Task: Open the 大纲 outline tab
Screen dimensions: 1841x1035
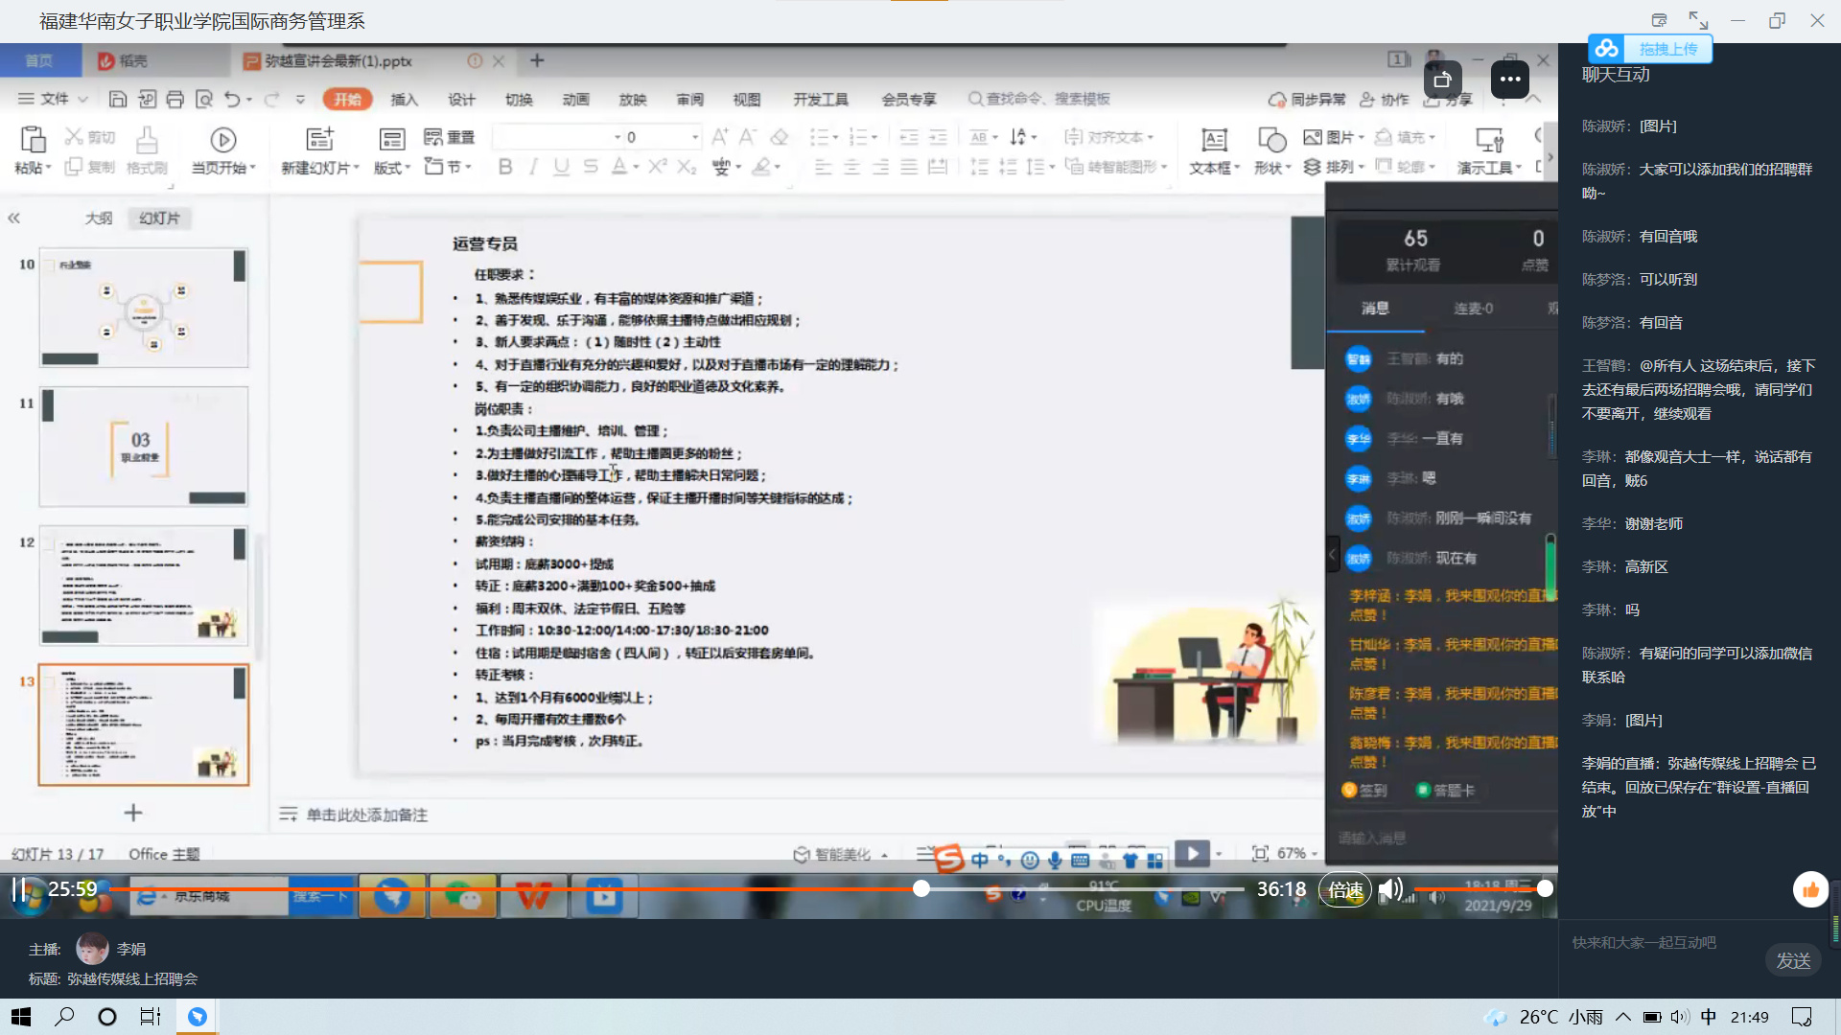Action: [97, 218]
